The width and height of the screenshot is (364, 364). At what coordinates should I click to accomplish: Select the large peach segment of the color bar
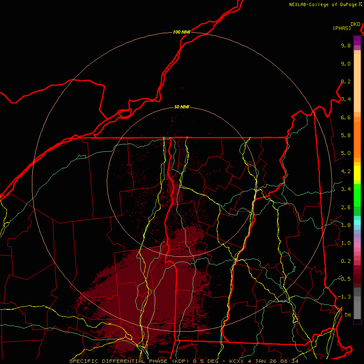pos(357,83)
